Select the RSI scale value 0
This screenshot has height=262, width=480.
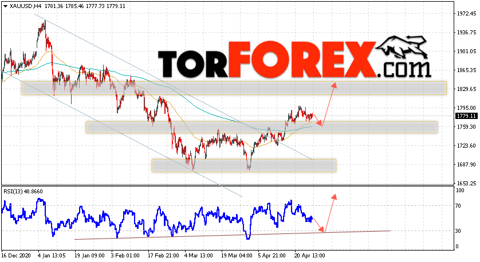[457, 247]
